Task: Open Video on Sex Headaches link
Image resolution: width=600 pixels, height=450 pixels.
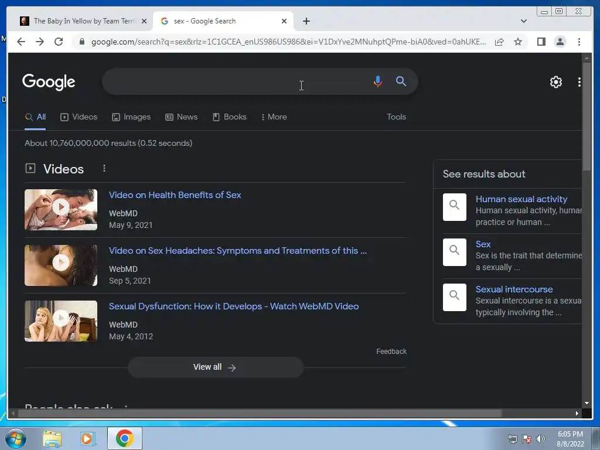Action: pos(238,251)
